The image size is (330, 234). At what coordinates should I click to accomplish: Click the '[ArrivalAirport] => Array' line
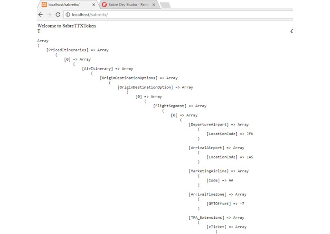pyautogui.click(x=217, y=148)
